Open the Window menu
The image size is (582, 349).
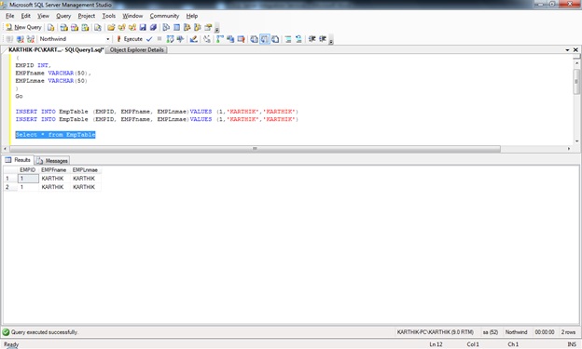click(132, 16)
